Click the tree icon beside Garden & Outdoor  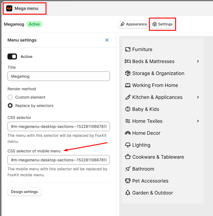128,193
